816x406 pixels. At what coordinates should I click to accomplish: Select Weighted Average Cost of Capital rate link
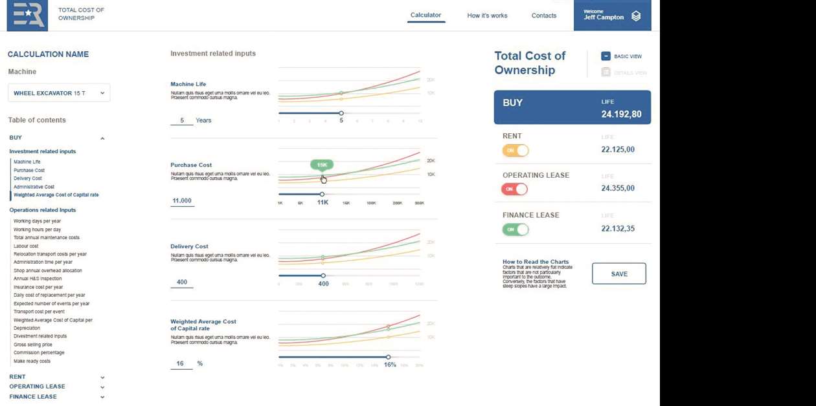point(56,195)
